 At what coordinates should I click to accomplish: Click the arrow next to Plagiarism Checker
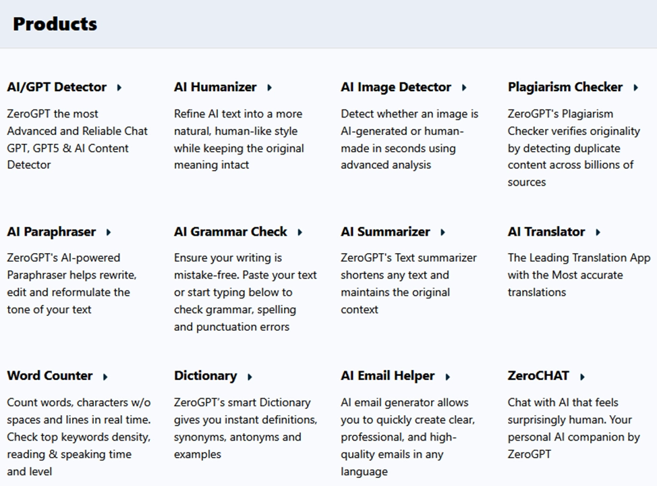pos(636,88)
